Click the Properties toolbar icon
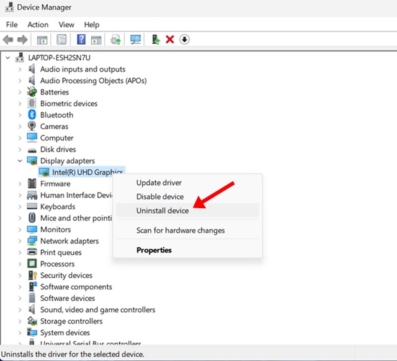 pyautogui.click(x=61, y=40)
